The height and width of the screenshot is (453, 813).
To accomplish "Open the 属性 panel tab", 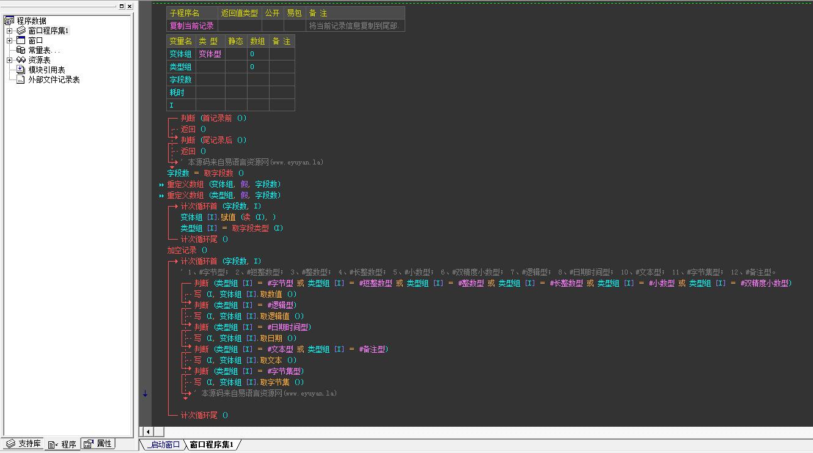I will pyautogui.click(x=98, y=444).
